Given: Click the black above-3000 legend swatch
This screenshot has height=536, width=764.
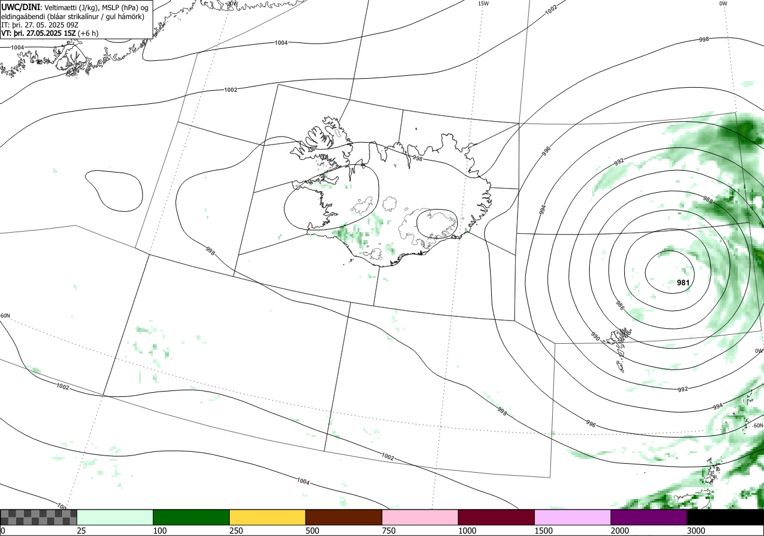Looking at the screenshot, I should point(725,517).
